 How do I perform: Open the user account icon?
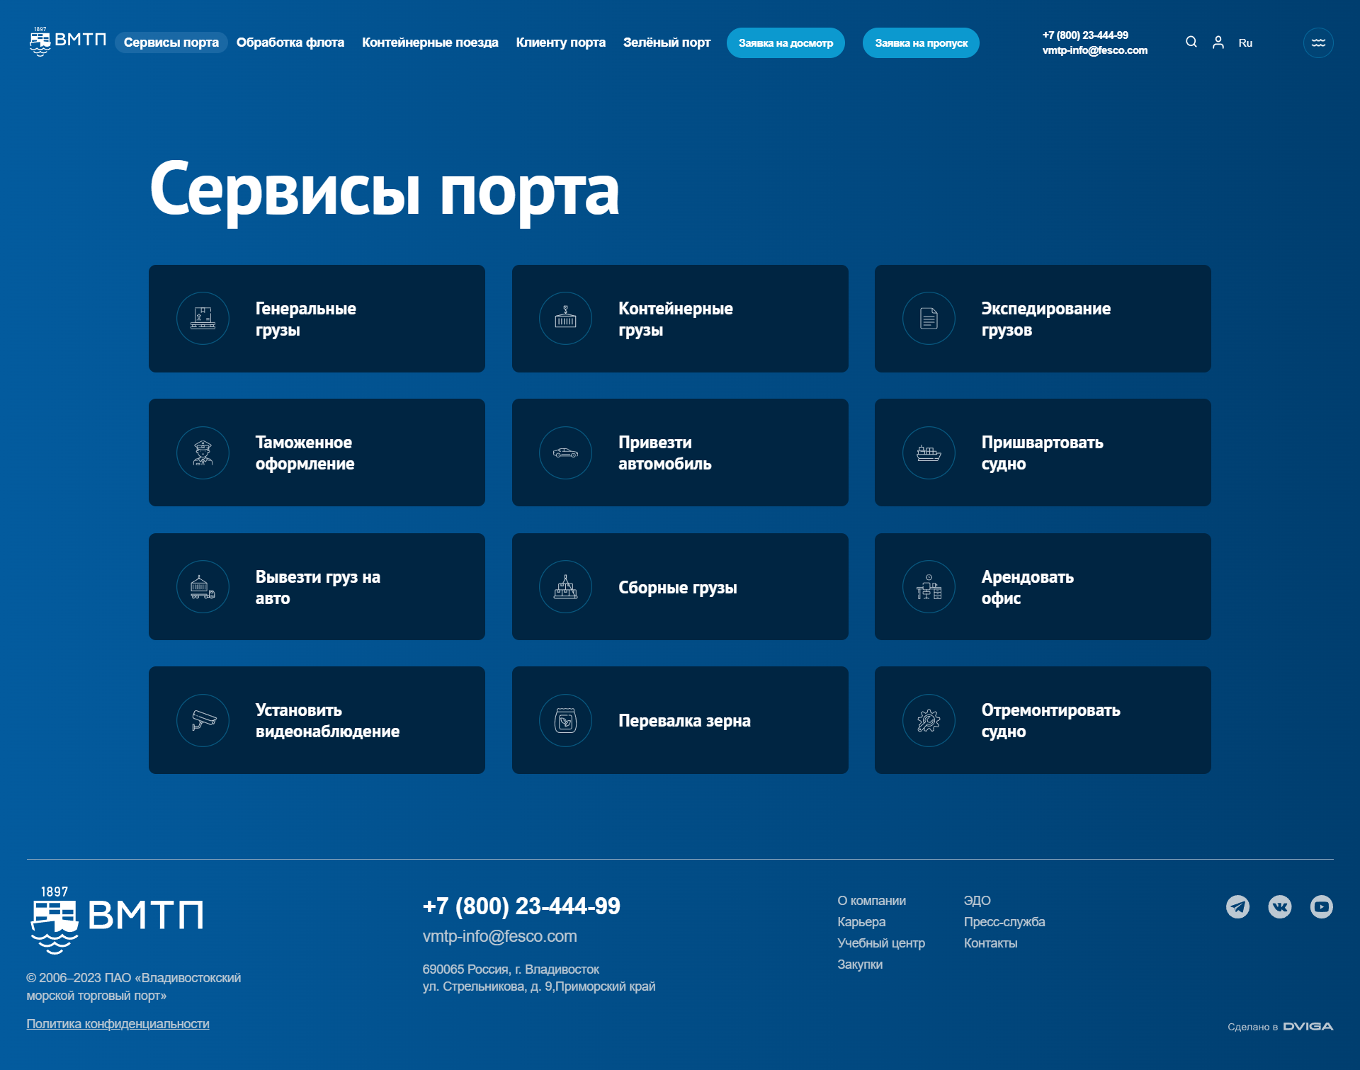pyautogui.click(x=1218, y=42)
